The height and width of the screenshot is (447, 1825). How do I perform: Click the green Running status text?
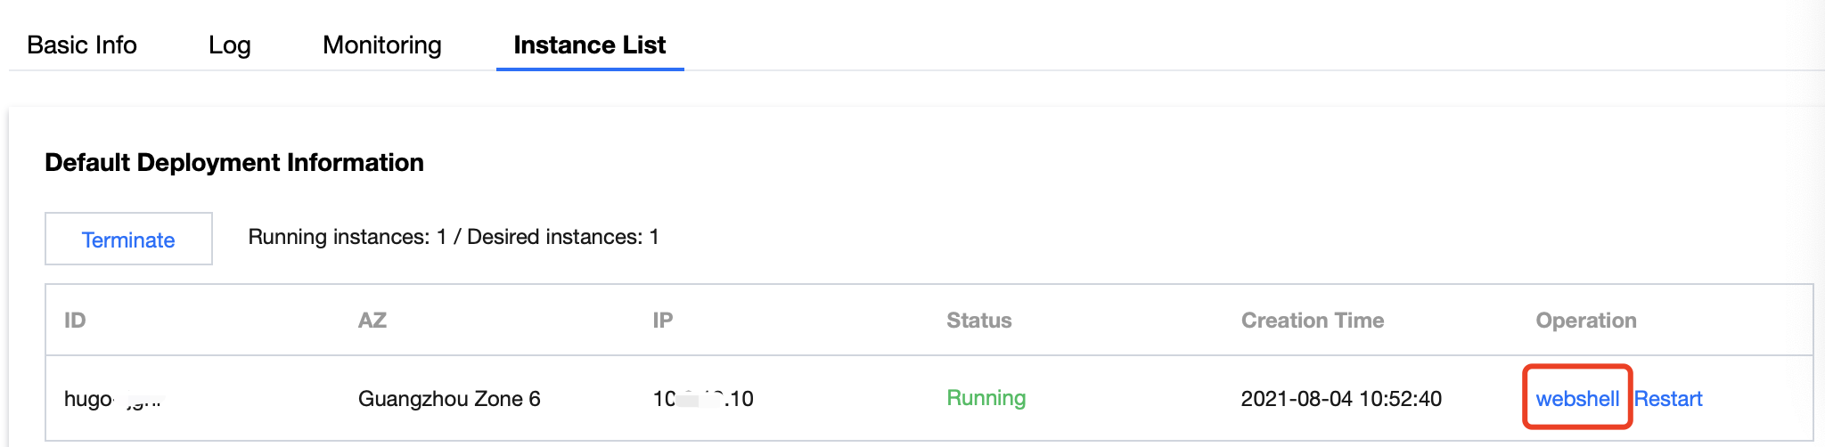[986, 398]
